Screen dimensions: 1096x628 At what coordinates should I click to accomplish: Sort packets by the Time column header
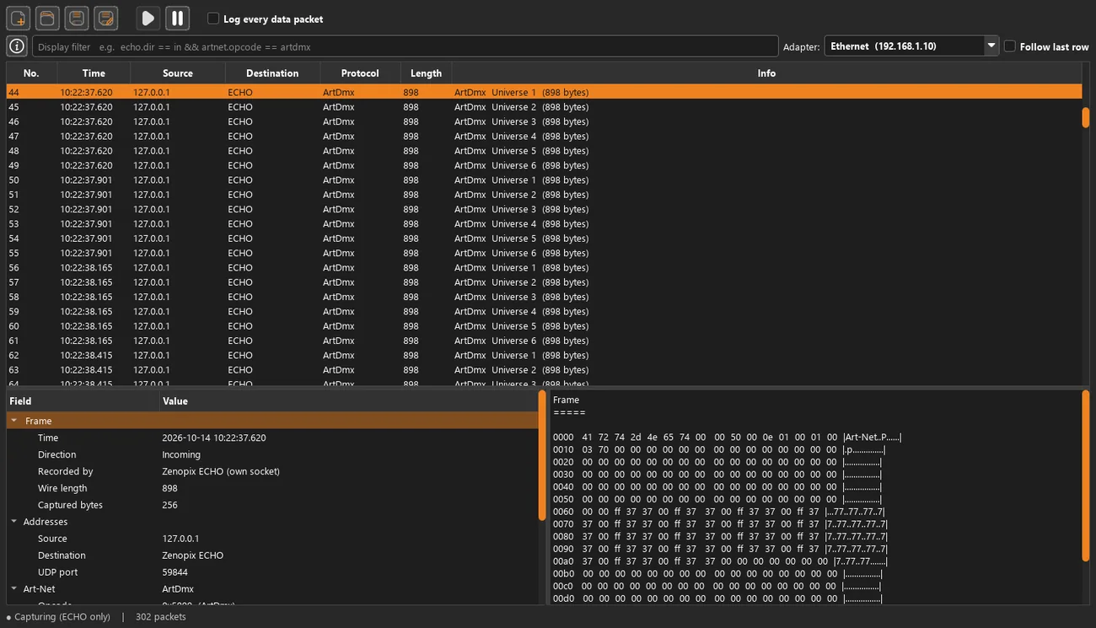click(94, 73)
